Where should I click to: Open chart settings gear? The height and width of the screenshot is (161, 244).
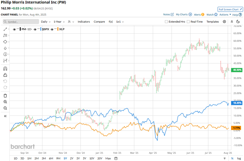tap(224, 22)
